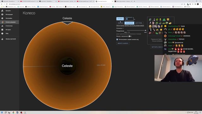Click the Колесо page heading

click(29, 13)
